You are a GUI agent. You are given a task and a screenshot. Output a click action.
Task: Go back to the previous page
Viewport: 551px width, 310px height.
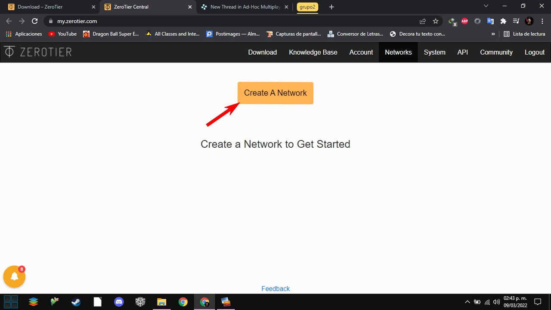point(9,21)
